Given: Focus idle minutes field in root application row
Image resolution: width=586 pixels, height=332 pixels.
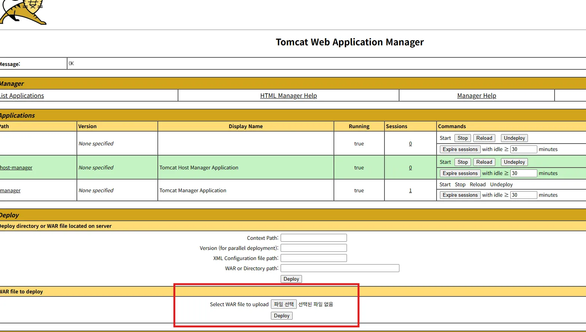Looking at the screenshot, I should [523, 149].
